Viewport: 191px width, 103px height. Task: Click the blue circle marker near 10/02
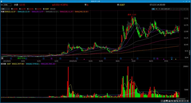point(26,59)
